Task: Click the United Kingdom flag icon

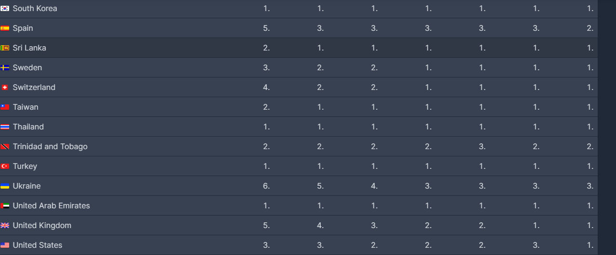Action: [x=5, y=226]
